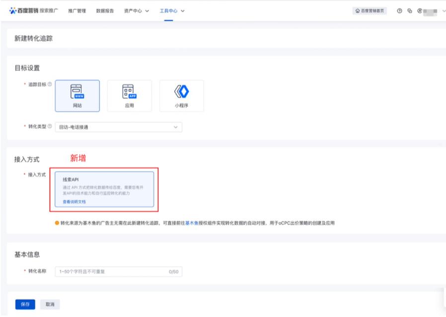Go to 百度营销首页 button
The image size is (446, 317).
click(x=370, y=11)
